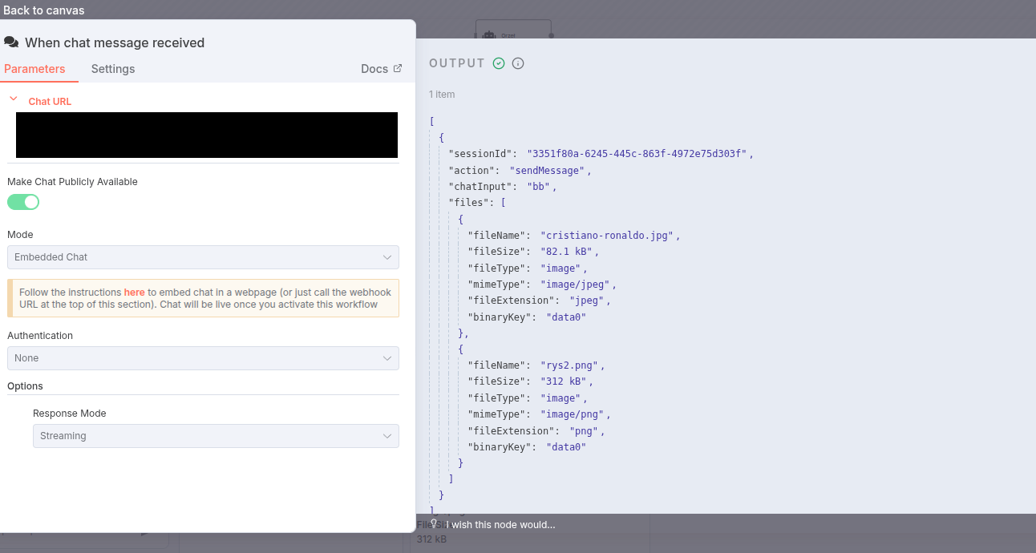Click the cristiano-ronaldo.jpg fileName value

point(609,236)
